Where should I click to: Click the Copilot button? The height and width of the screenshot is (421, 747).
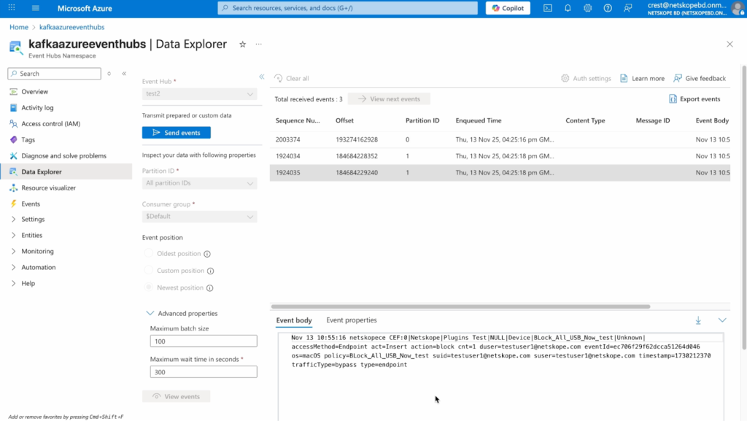pos(508,8)
